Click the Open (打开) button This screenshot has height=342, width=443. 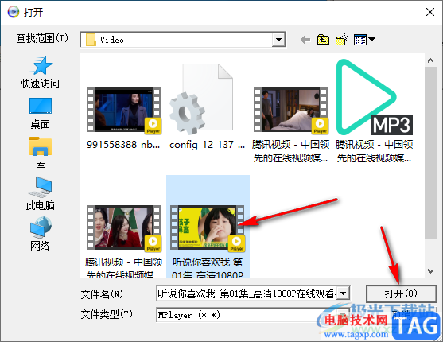tap(401, 293)
